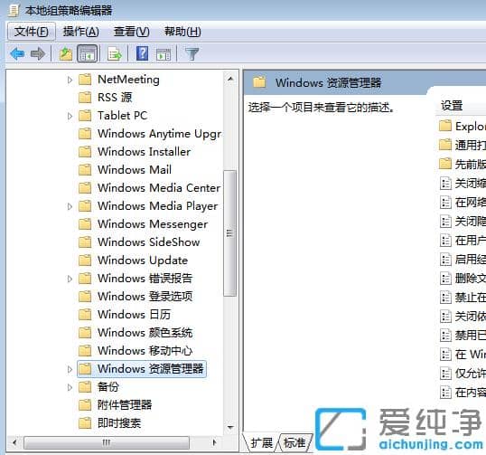Image resolution: width=486 pixels, height=455 pixels.
Task: Select the Windows 移动中心 folder
Action: tap(136, 350)
